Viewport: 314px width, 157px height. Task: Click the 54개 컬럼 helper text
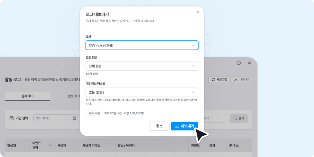tap(92, 74)
